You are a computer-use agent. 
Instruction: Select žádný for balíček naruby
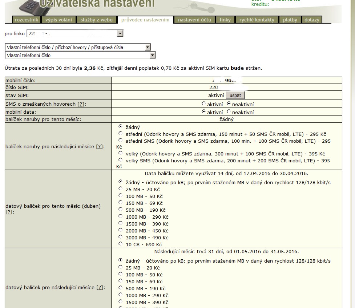(x=120, y=126)
